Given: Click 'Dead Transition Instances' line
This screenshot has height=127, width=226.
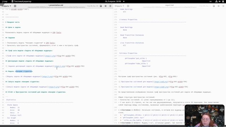Looking at the screenshot, I should (132, 35).
